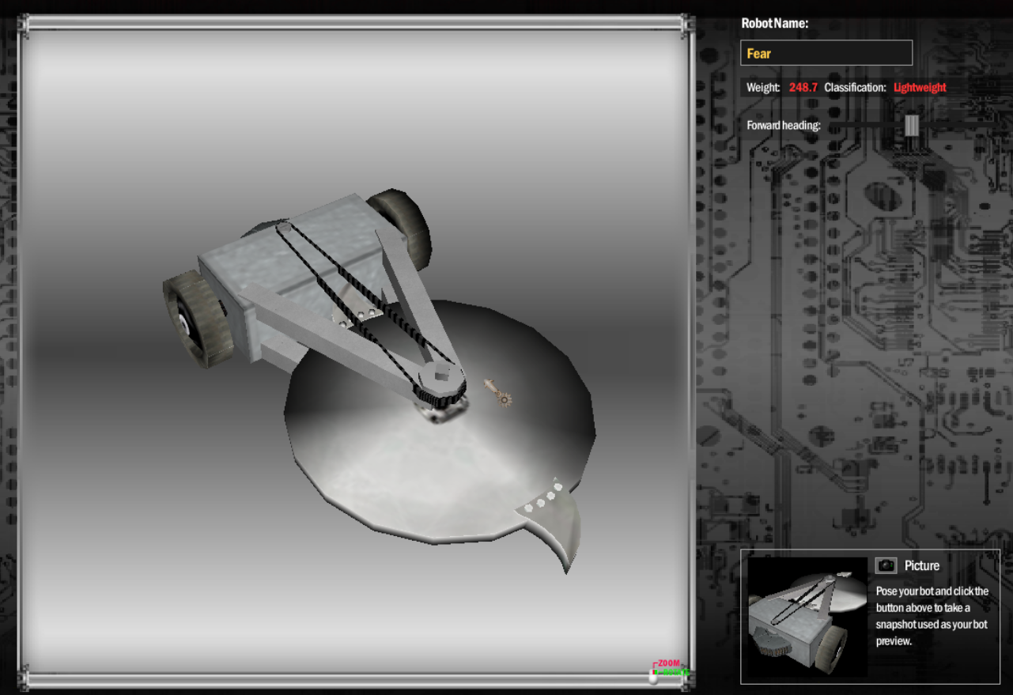The width and height of the screenshot is (1013, 695).
Task: Click the Robot Name field containing Fear
Action: point(826,53)
